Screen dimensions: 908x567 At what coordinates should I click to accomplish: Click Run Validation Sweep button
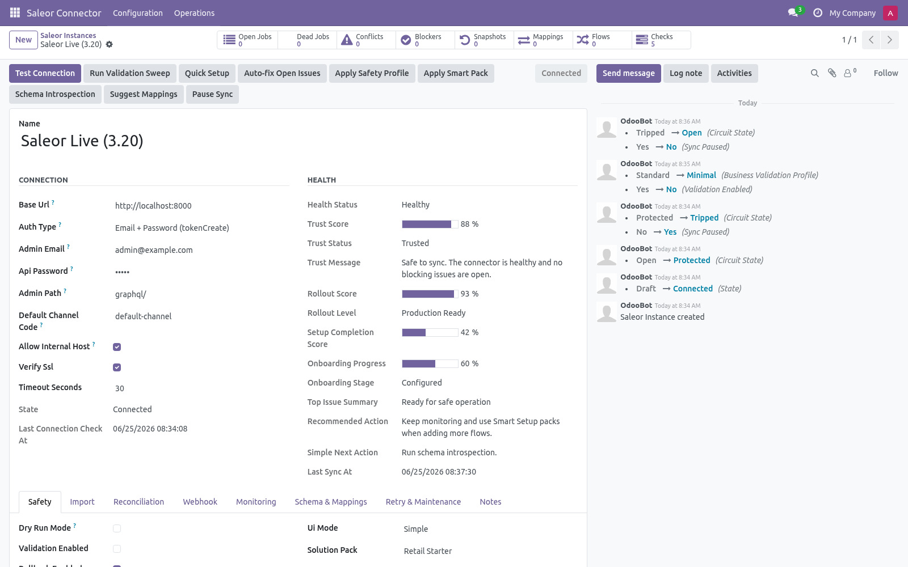(x=130, y=73)
